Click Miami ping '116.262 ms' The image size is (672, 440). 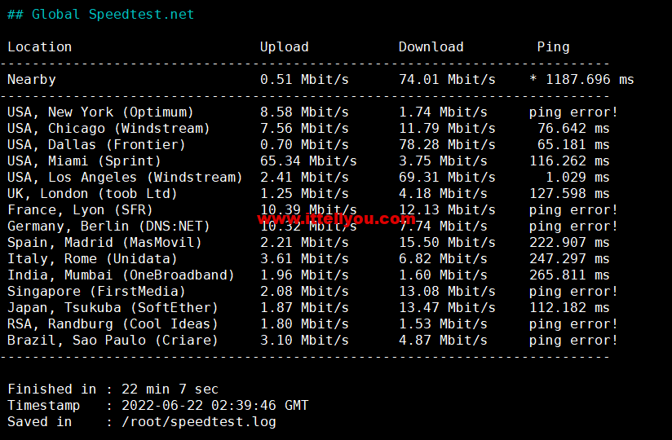569,161
